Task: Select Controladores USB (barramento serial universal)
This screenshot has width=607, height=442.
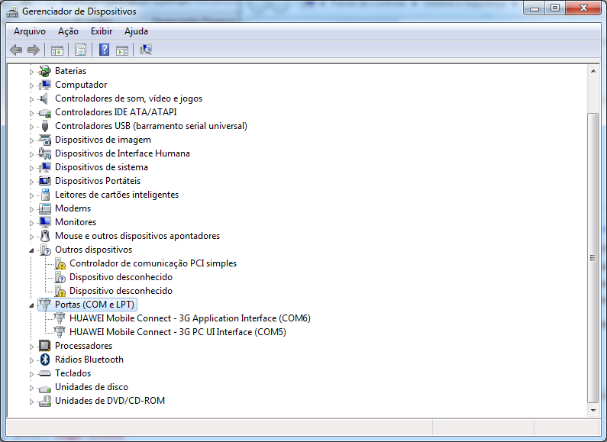Action: (151, 126)
